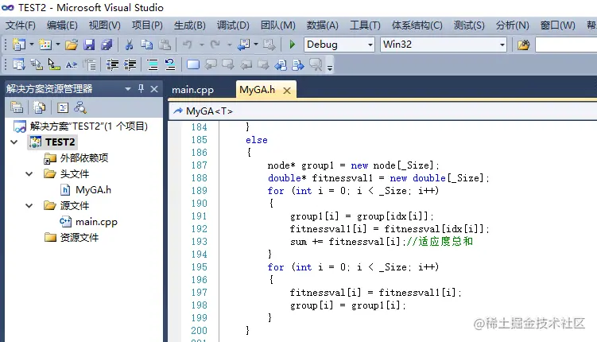Click the Show All Files icon
Screen dimensions: 597x342
39,108
